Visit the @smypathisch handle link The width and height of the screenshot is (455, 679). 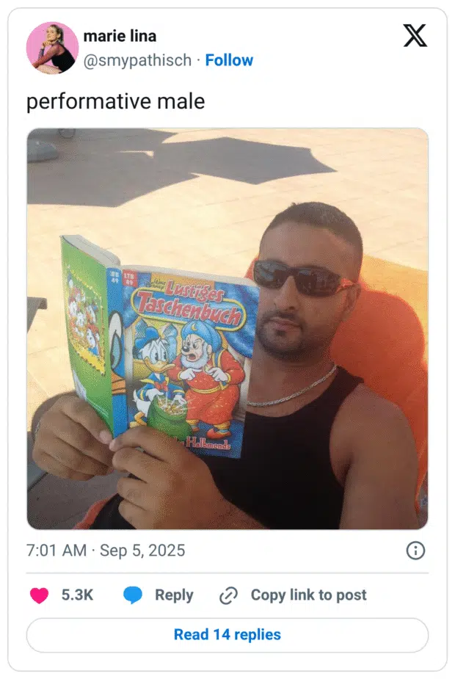137,60
